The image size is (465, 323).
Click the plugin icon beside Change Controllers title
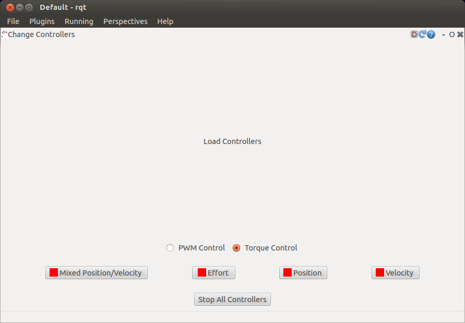click(4, 34)
